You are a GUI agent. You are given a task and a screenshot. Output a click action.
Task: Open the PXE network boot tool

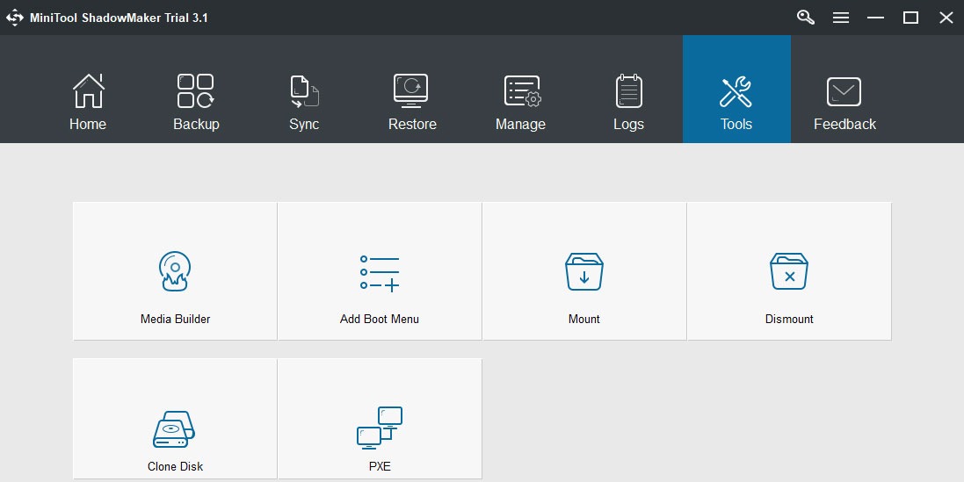(x=380, y=419)
